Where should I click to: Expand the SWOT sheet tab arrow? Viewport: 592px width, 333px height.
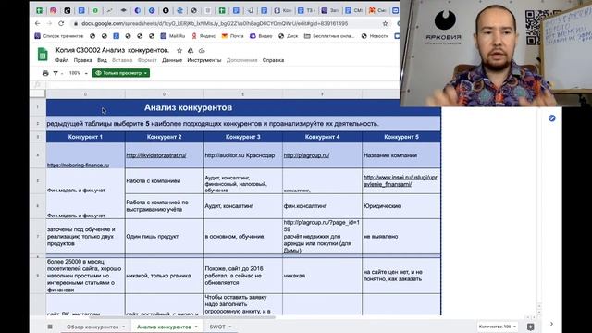[x=230, y=327]
